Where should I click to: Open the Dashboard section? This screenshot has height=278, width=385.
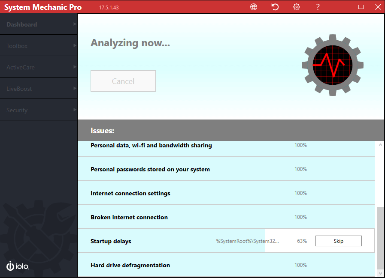[x=39, y=24]
